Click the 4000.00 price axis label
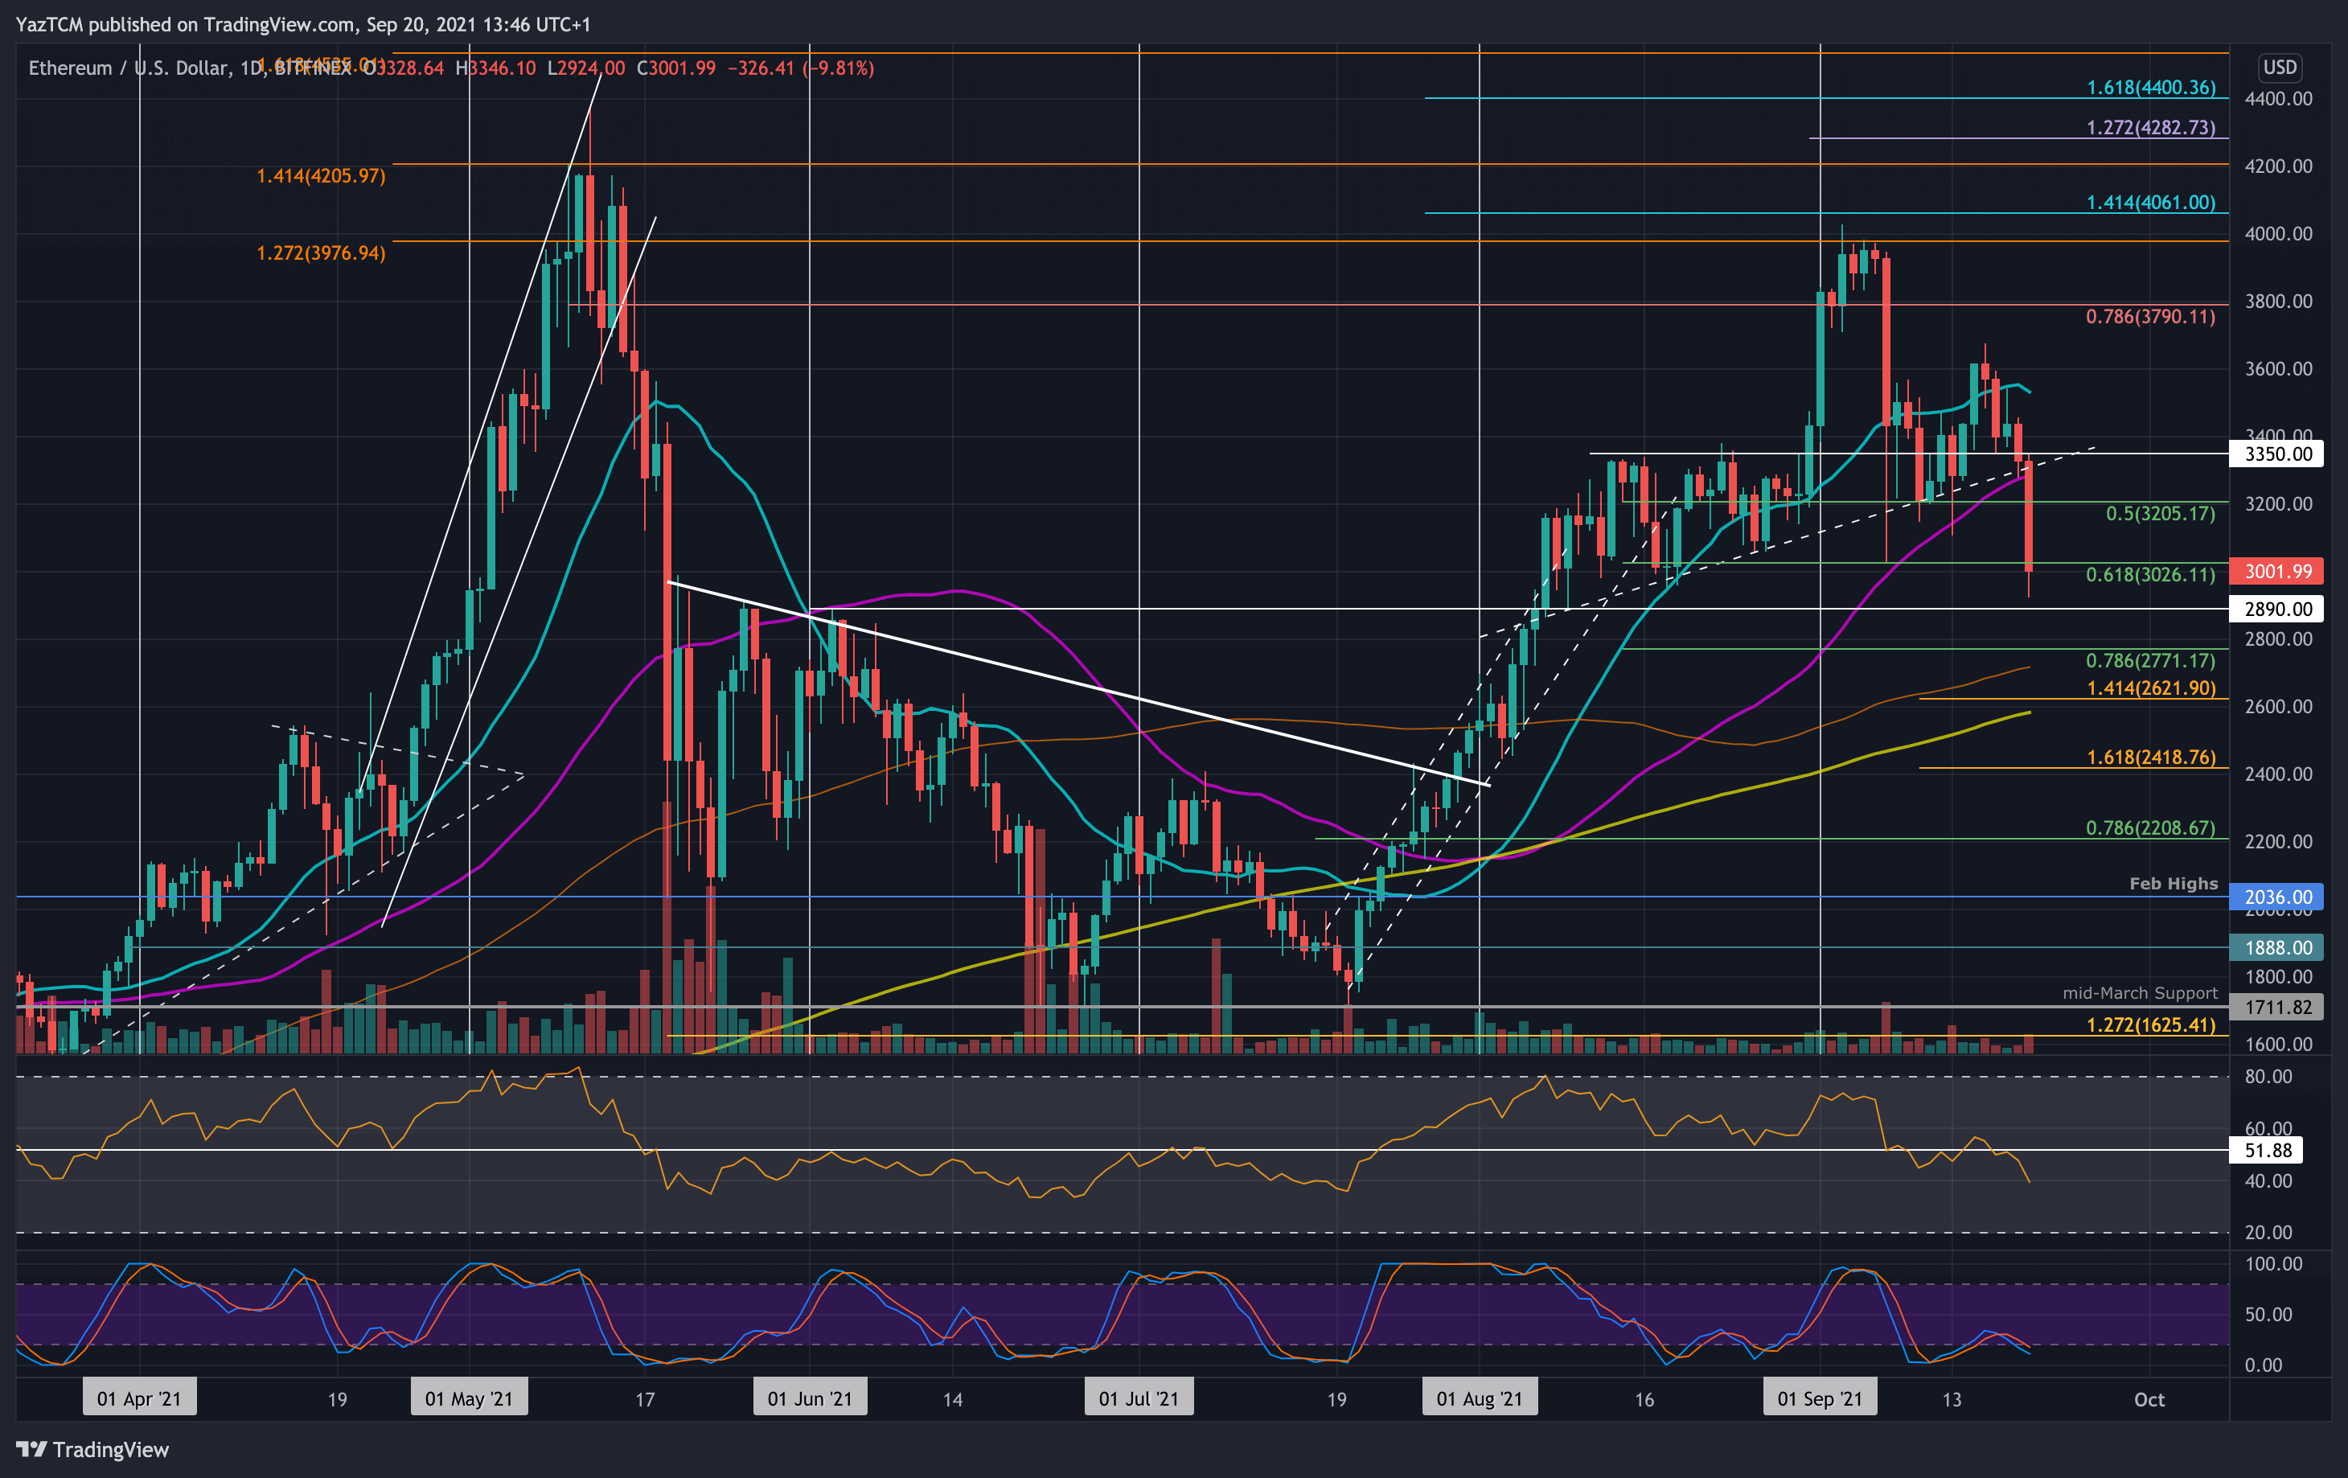The width and height of the screenshot is (2348, 1478). point(2278,234)
